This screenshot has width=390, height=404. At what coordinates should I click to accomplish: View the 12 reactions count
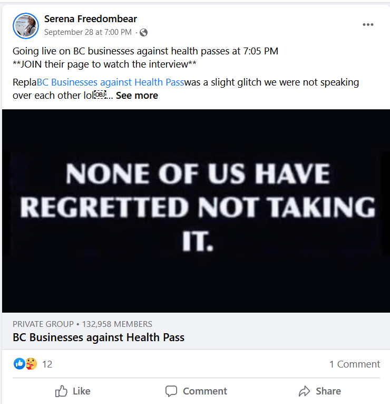[x=47, y=364]
